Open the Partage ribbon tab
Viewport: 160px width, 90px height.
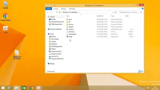[x=63, y=9]
